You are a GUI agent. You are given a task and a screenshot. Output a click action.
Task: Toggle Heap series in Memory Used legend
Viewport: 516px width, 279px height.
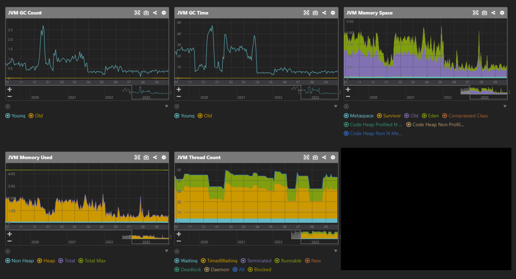tap(46, 260)
